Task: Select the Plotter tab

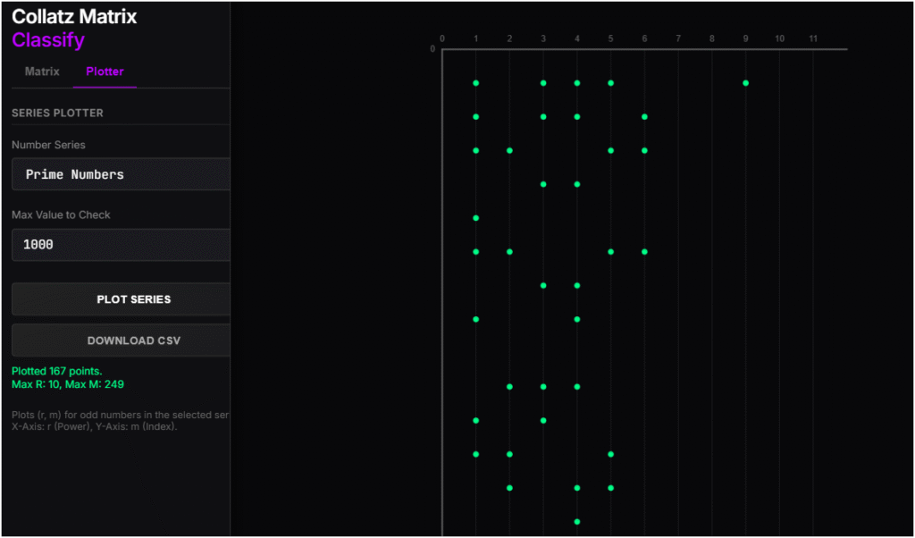Action: tap(105, 71)
